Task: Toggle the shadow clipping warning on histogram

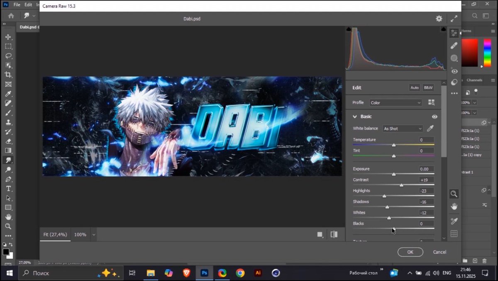Action: (x=349, y=29)
